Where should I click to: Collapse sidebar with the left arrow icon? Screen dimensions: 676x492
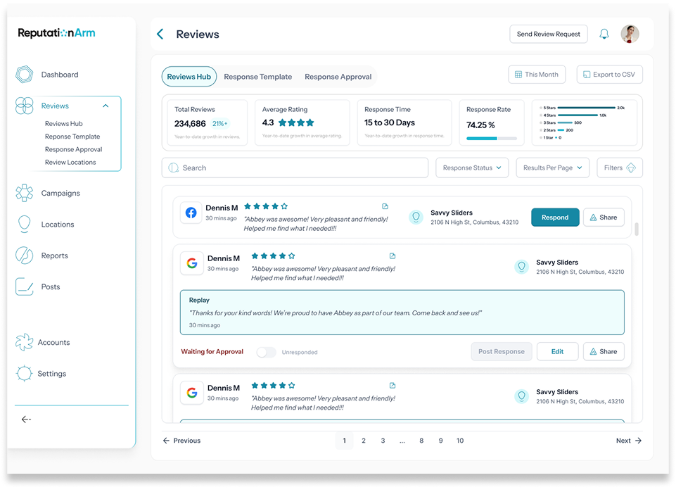pyautogui.click(x=26, y=420)
